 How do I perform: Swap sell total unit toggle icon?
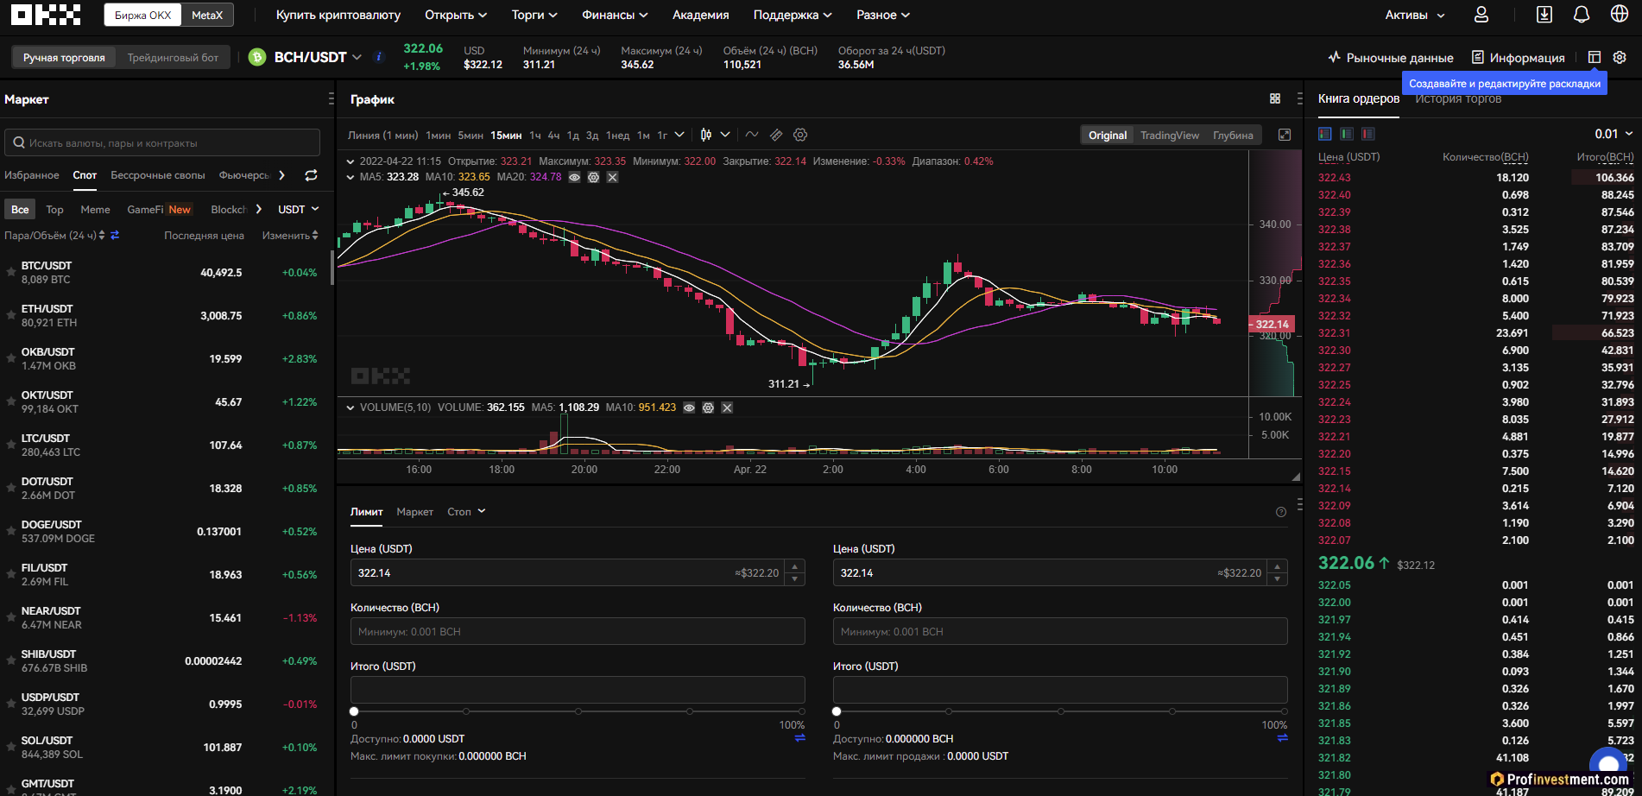click(x=1283, y=738)
